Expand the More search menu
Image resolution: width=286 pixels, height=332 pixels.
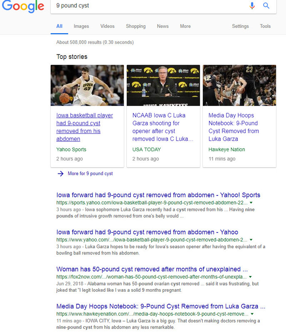pyautogui.click(x=185, y=26)
